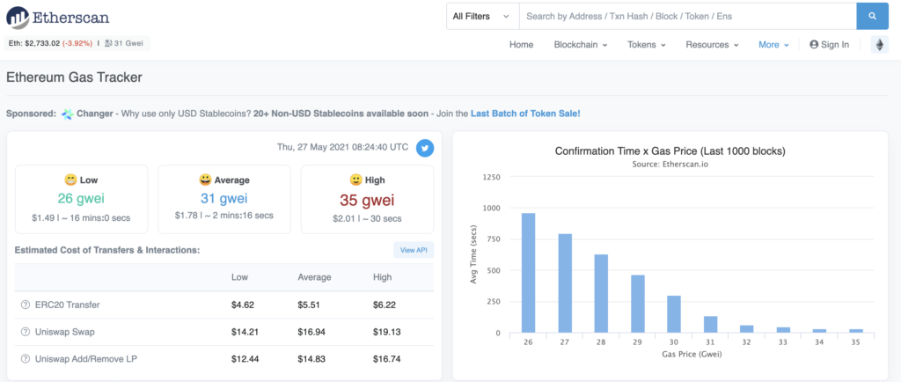Click the Low gas price emoji
Viewport: 901px width, 382px height.
point(71,180)
